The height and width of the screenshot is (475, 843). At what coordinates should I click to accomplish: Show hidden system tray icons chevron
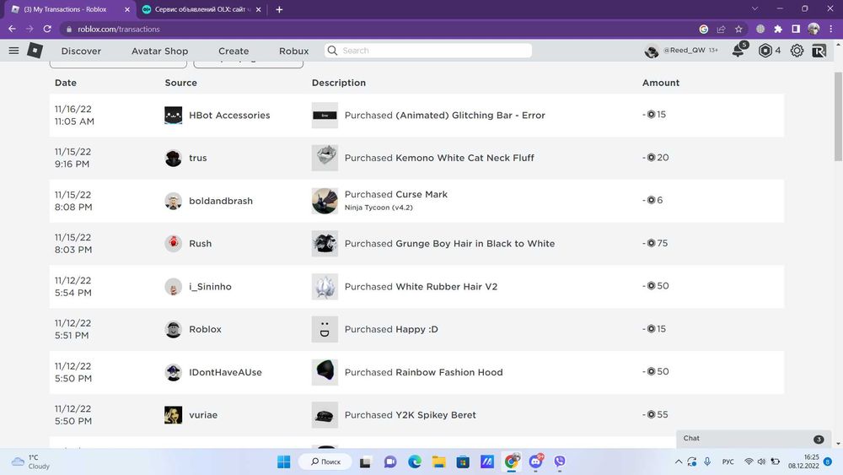679,462
